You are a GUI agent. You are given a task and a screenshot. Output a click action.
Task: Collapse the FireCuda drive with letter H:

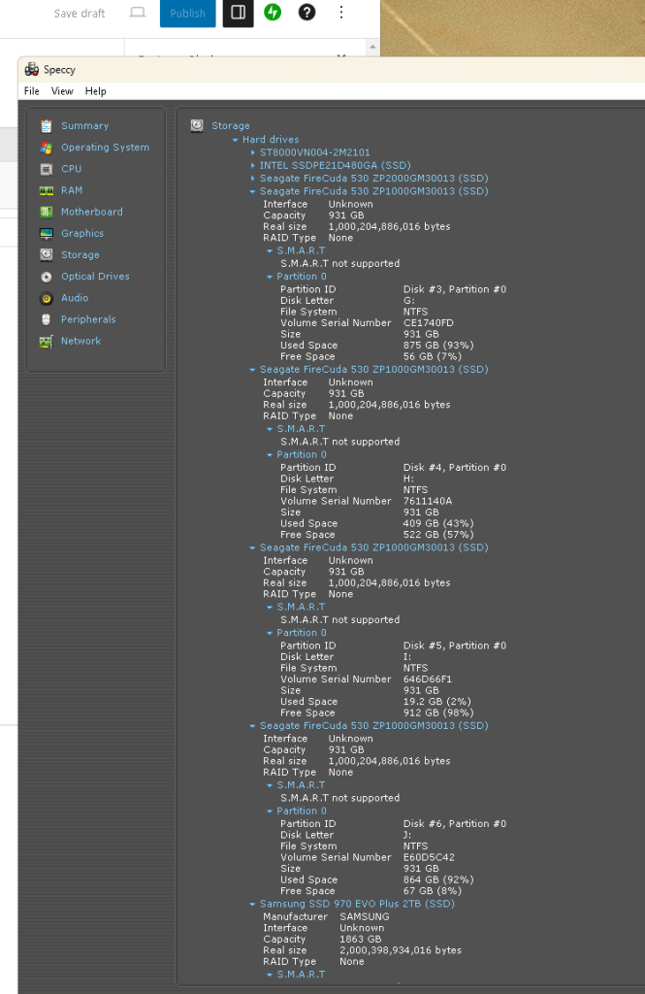click(x=253, y=370)
